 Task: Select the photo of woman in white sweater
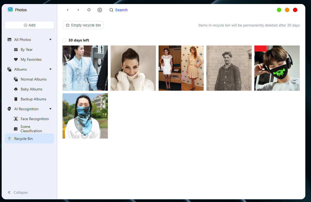point(133,68)
